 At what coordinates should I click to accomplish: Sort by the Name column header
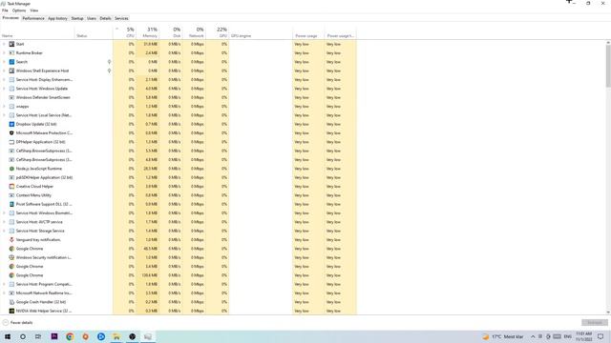point(37,32)
